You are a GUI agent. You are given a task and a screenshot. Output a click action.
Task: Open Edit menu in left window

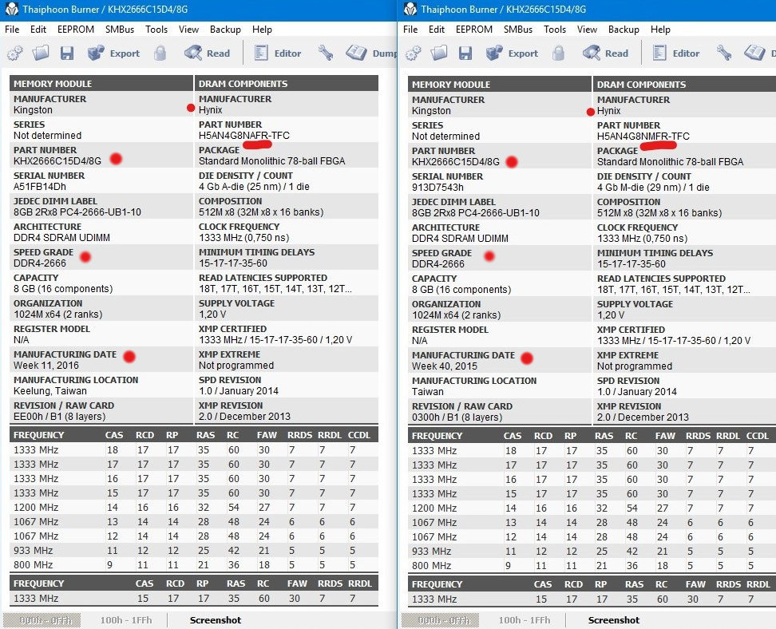(38, 30)
